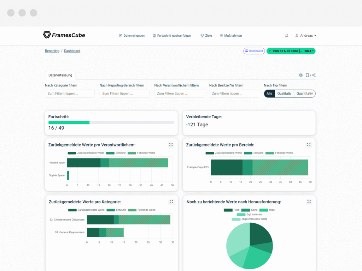The height and width of the screenshot is (271, 362).
Task: Expand the Werte pro Verantwortlichem chart
Action: pos(171,145)
